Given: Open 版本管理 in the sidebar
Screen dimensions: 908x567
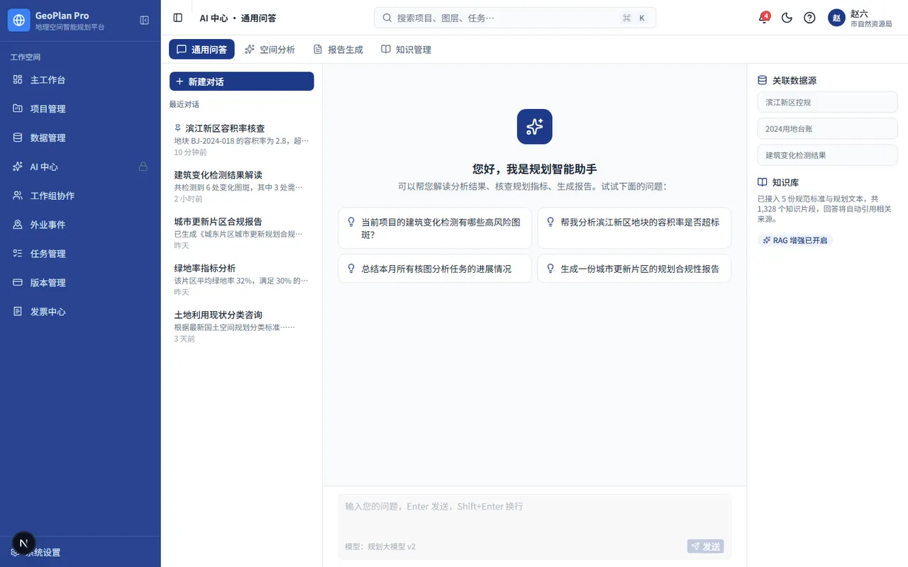Looking at the screenshot, I should coord(80,282).
